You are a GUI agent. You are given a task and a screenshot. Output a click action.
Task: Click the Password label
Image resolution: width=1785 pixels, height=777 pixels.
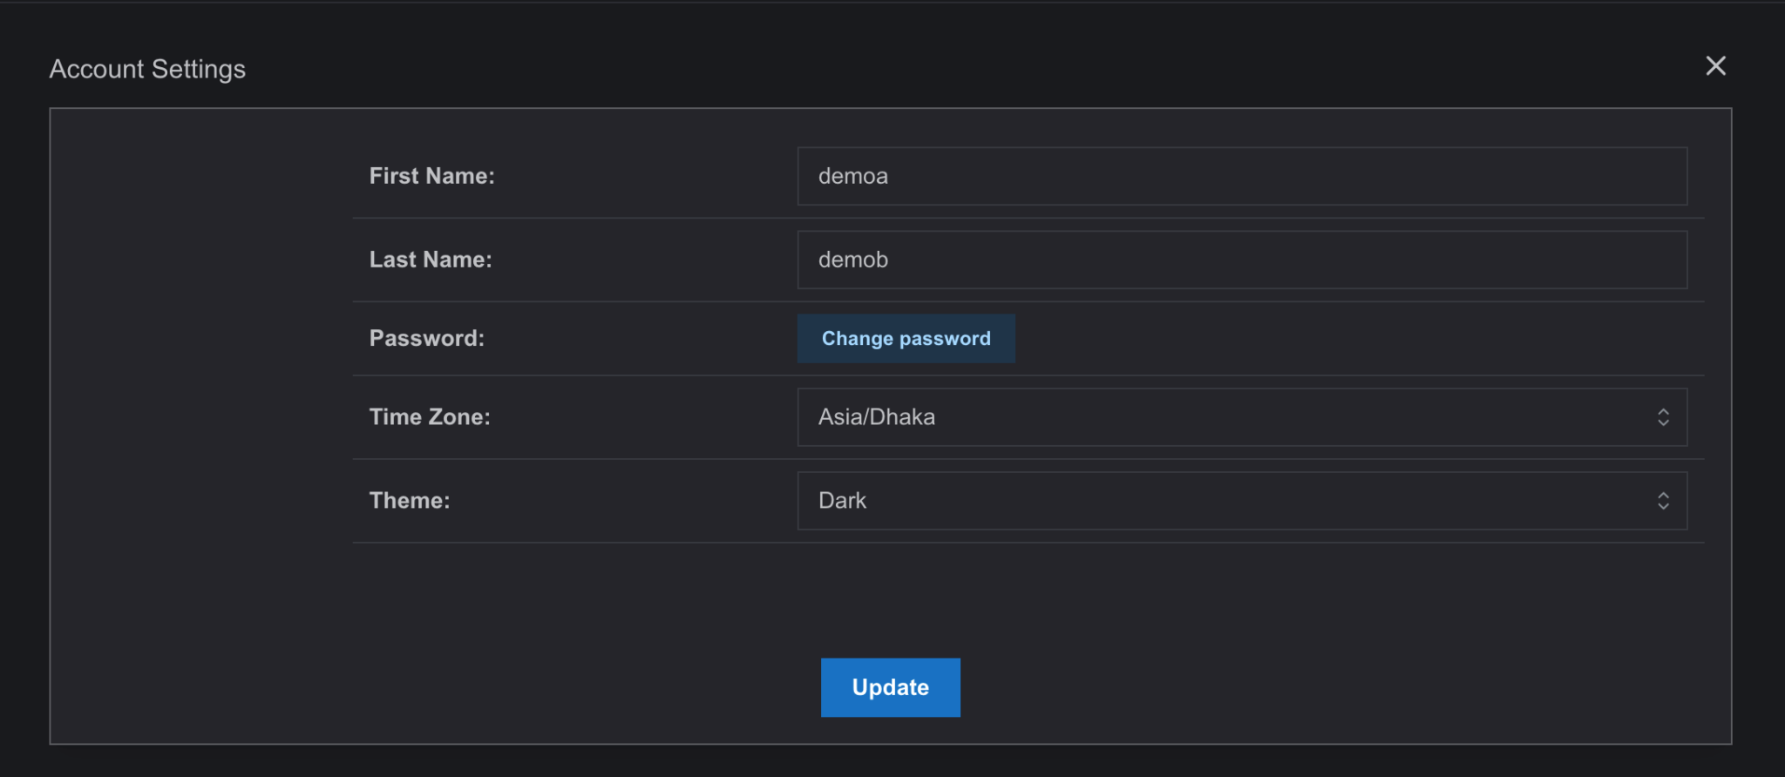[427, 338]
